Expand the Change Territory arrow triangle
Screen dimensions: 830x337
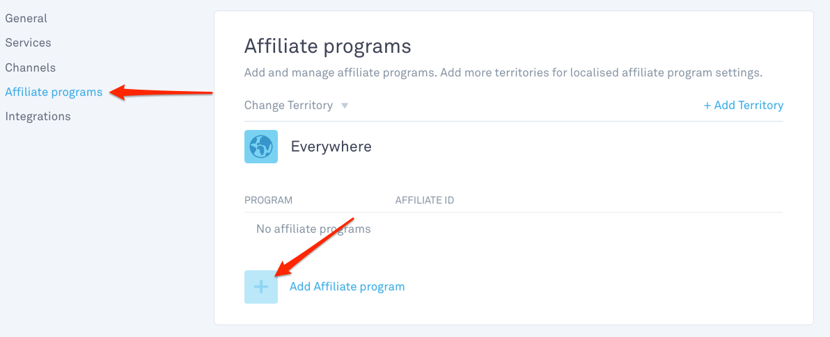345,106
